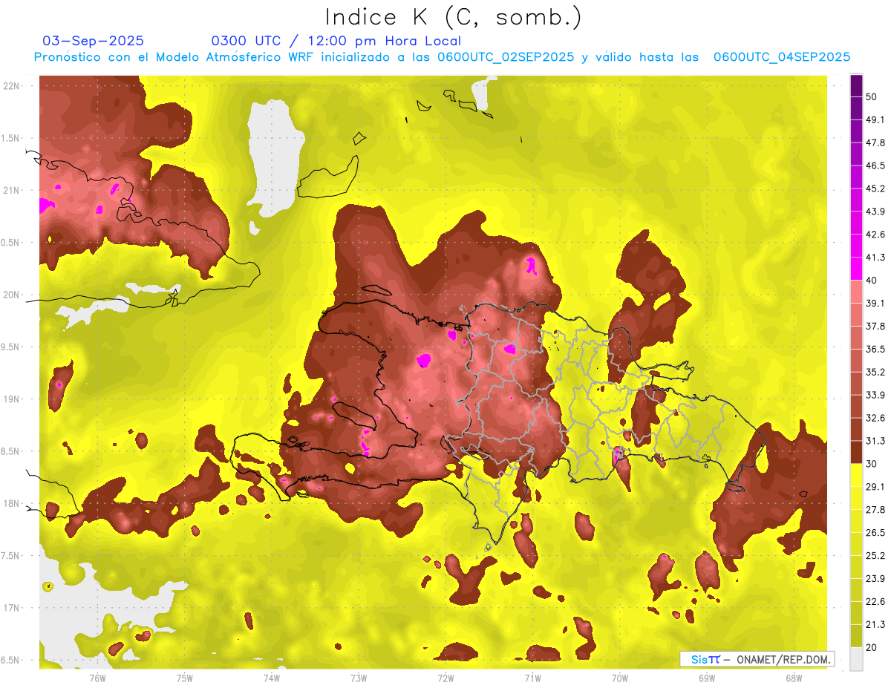Click the '26.5' colorbar label

(x=875, y=533)
